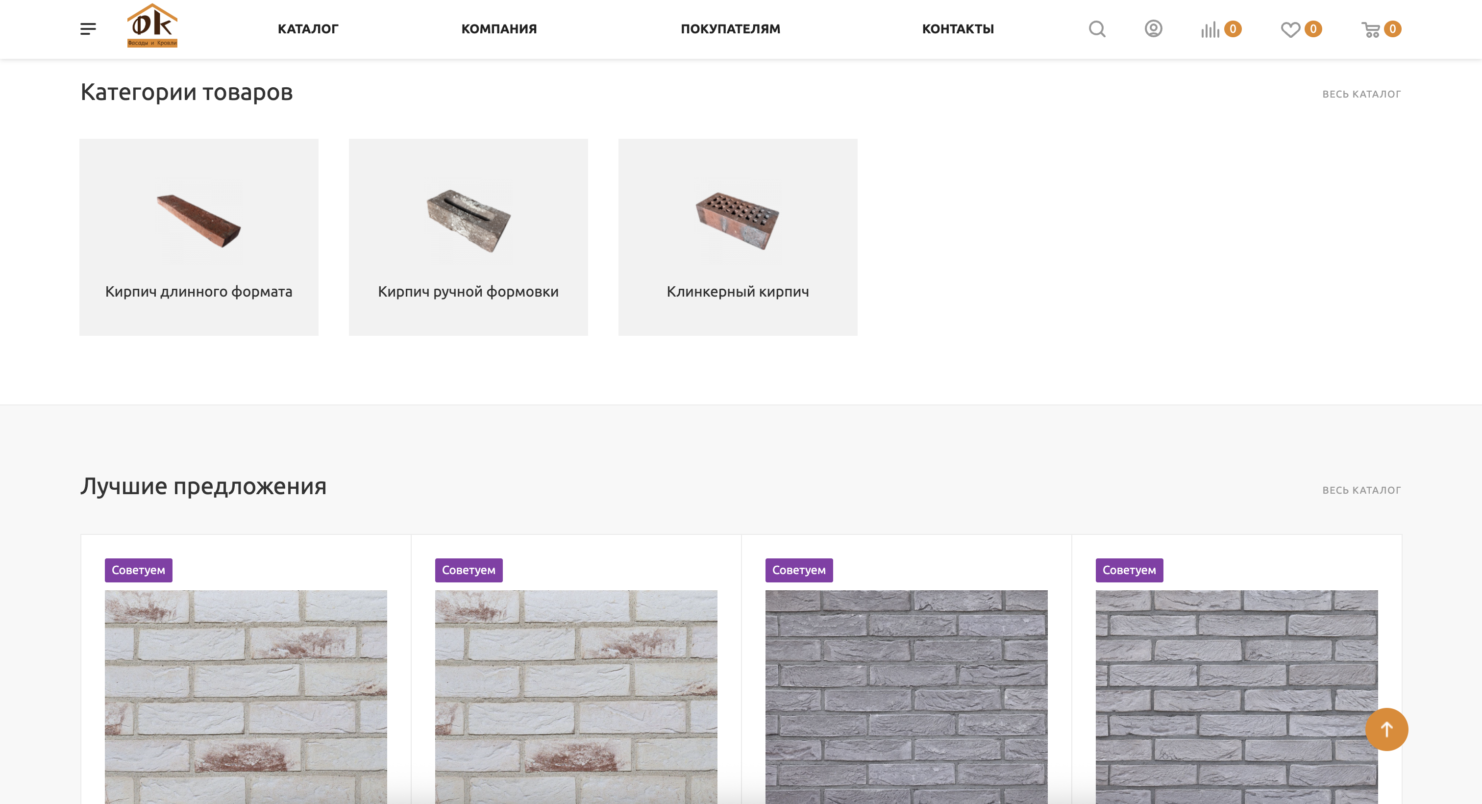Open the КАТАЛОГ menu item

(x=308, y=29)
